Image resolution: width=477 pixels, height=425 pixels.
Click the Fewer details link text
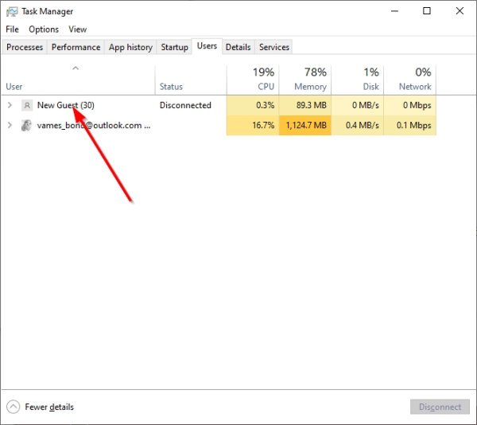point(49,407)
